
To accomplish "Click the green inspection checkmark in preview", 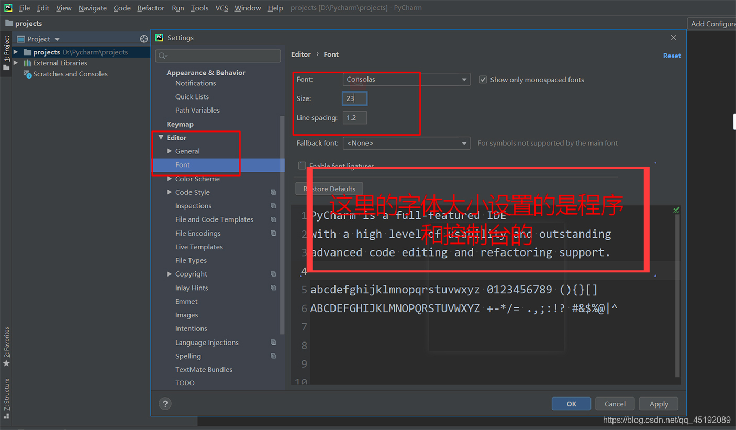I will [x=676, y=210].
